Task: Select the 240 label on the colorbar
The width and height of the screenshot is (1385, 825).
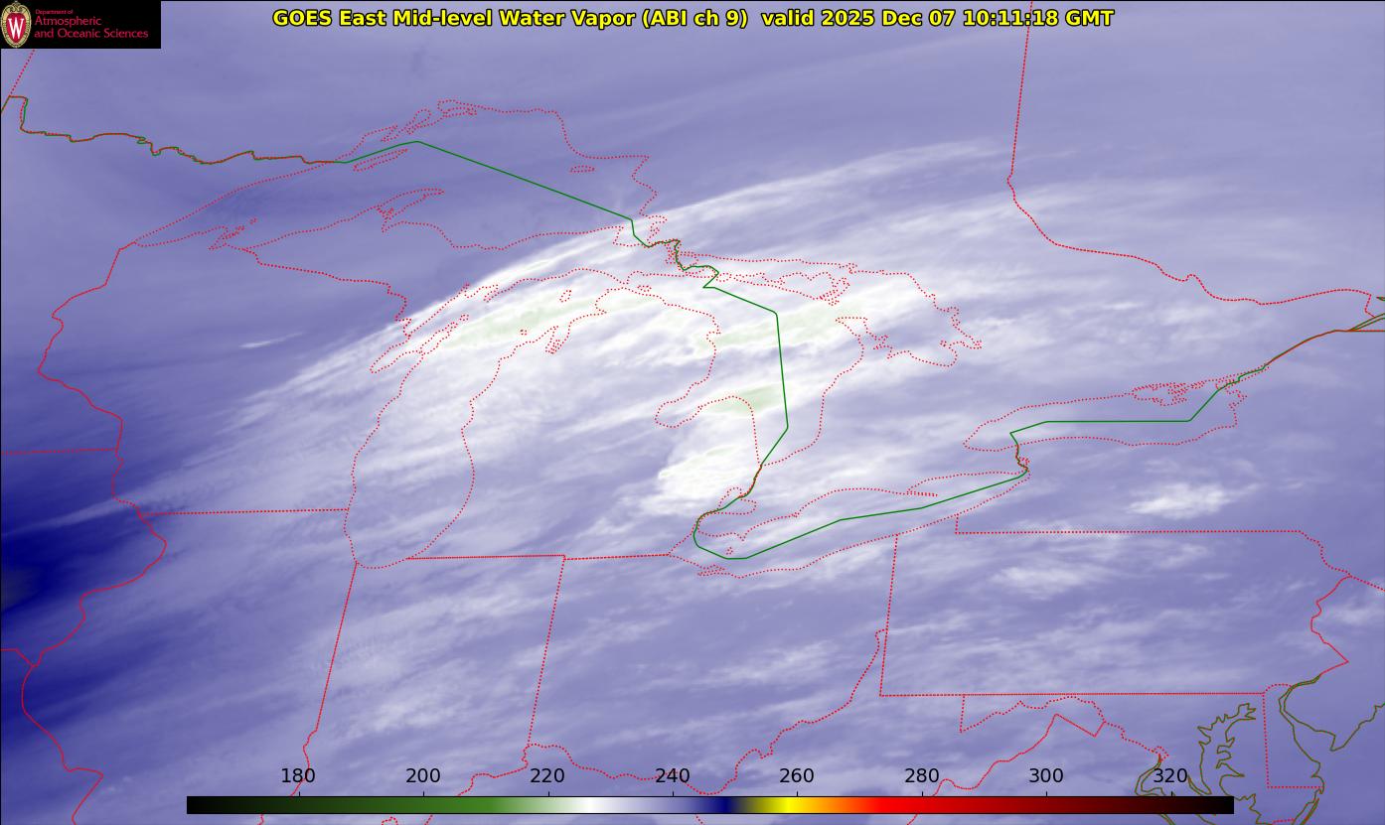Action: (673, 775)
